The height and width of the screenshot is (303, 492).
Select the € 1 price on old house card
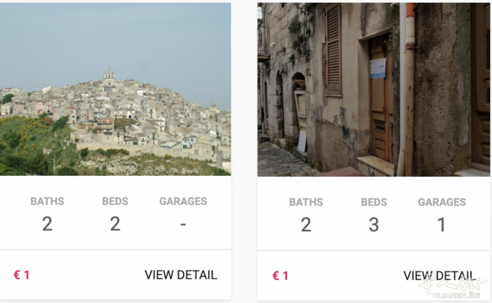[280, 276]
